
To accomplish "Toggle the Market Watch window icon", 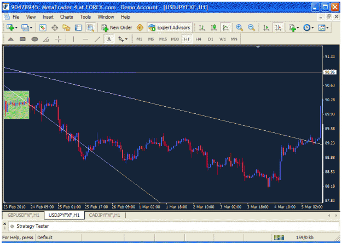I will (43, 28).
